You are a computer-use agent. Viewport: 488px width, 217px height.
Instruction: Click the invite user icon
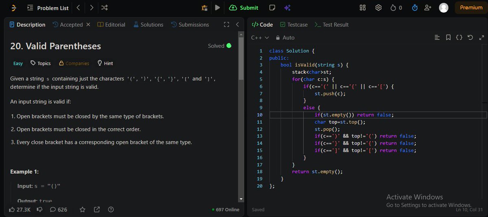(x=427, y=8)
